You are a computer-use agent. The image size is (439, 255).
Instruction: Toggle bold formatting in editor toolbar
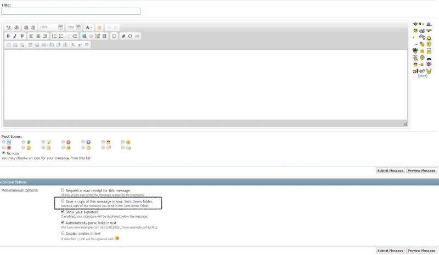[x=8, y=36]
